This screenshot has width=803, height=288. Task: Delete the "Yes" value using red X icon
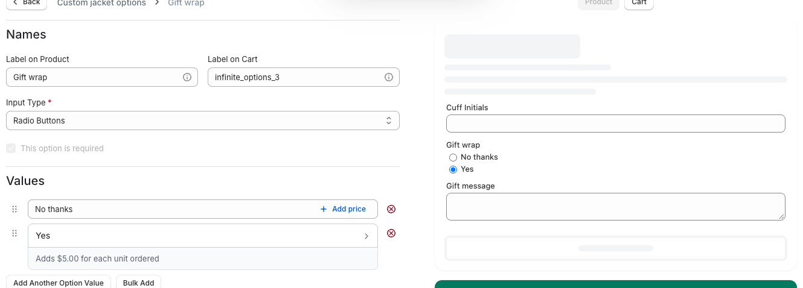pos(391,233)
